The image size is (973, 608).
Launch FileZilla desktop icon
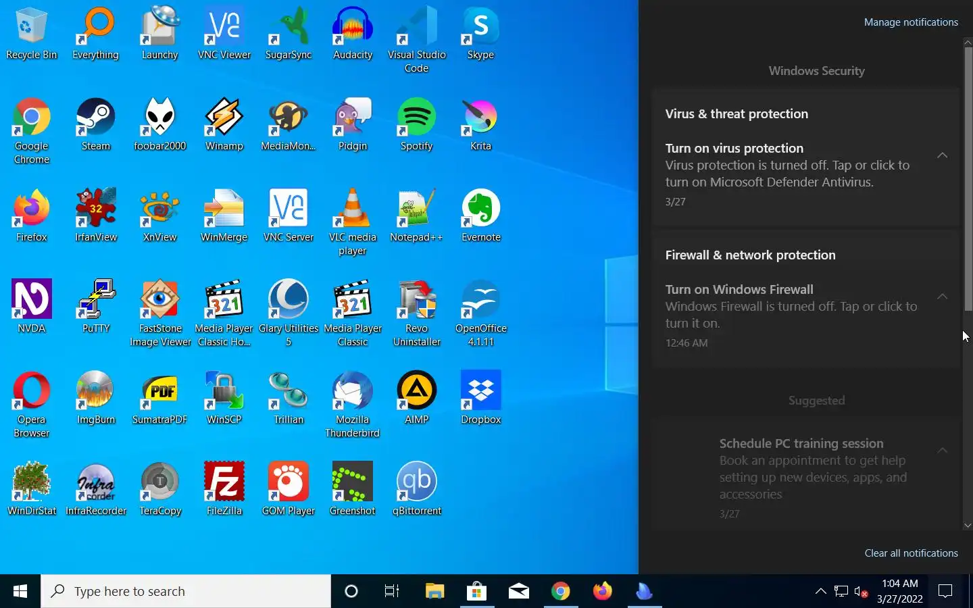(x=224, y=490)
